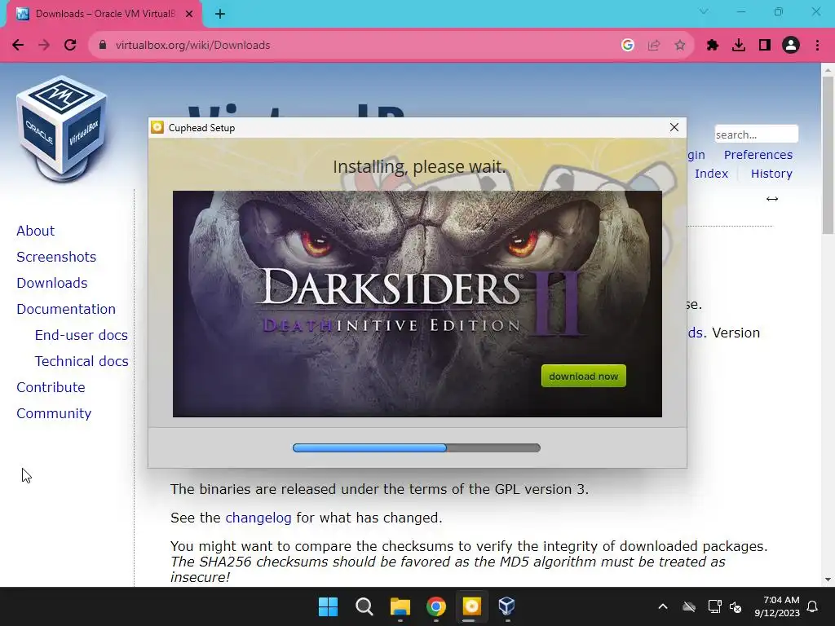Open VirtualBox taskbar icon
This screenshot has height=626, width=835.
506,606
